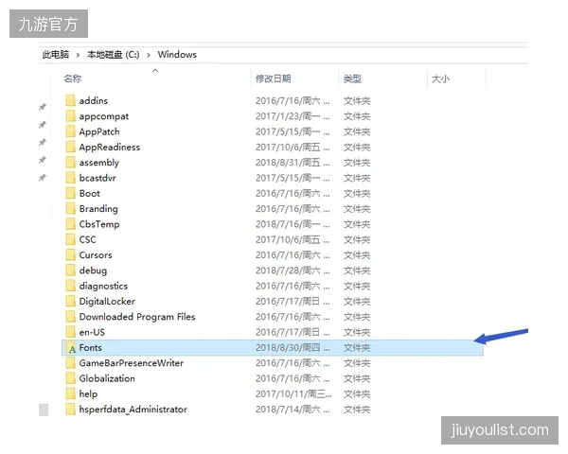Go to 本地磁盘 (C:) in the address bar
The image size is (568, 454).
(113, 55)
